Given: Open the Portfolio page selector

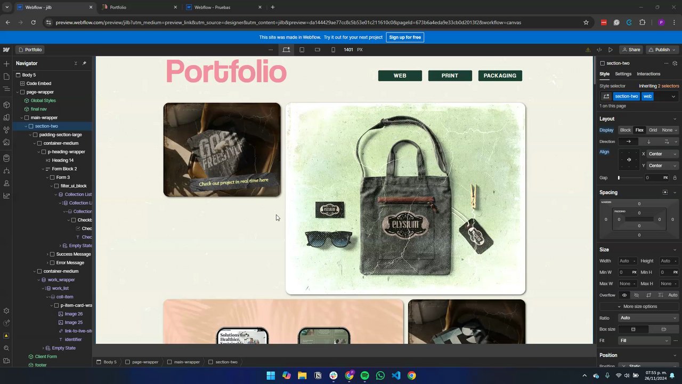Looking at the screenshot, I should (x=30, y=50).
